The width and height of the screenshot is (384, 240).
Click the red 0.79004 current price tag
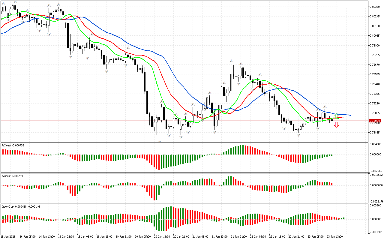[x=375, y=121]
